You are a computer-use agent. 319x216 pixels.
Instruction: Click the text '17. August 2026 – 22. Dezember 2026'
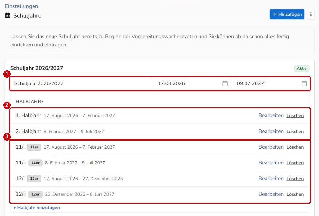[83, 179]
